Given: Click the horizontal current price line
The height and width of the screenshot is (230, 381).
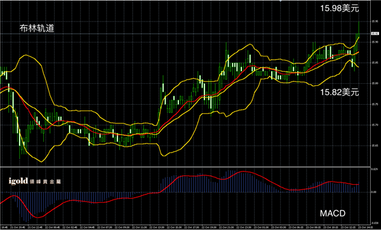Looking at the screenshot, I should click(185, 34).
